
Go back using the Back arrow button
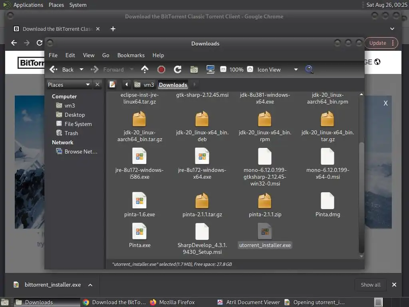coord(62,70)
